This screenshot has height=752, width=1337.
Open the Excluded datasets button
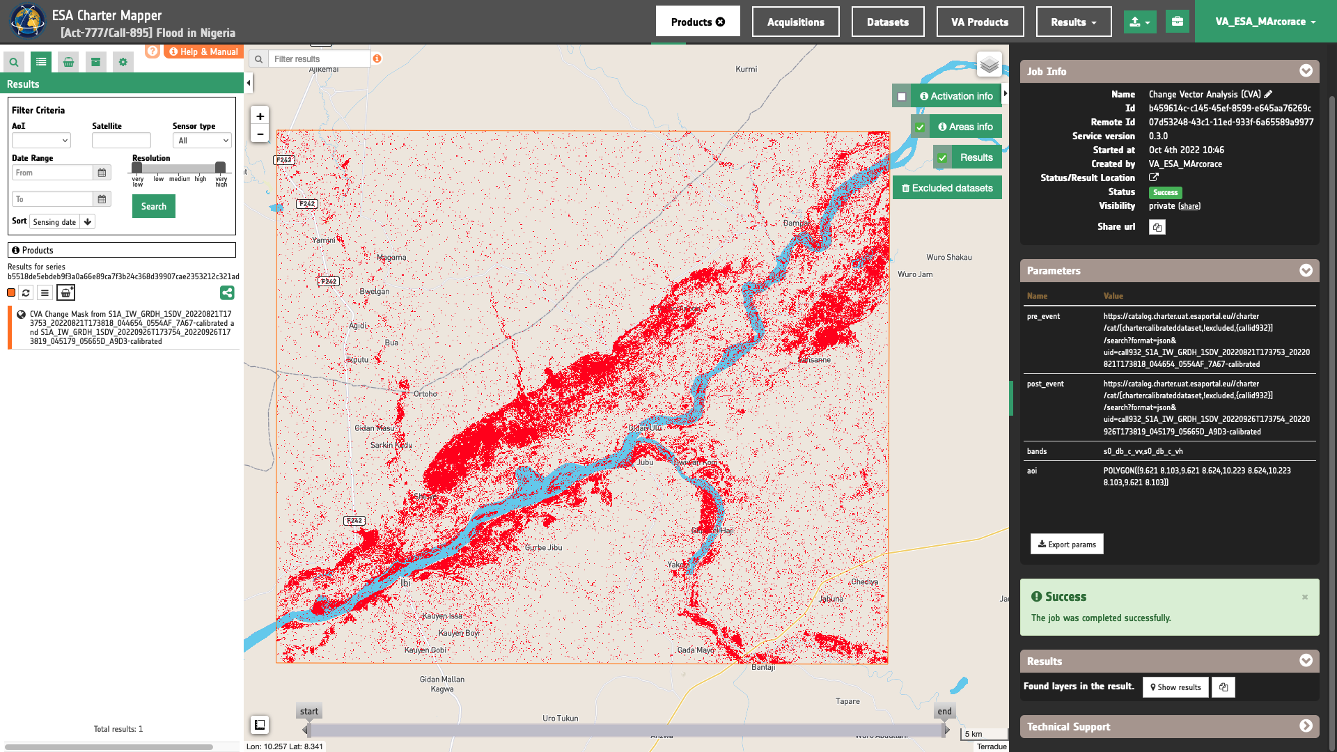(947, 188)
